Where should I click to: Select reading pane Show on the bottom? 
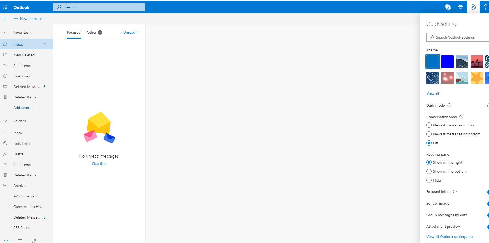pos(429,171)
